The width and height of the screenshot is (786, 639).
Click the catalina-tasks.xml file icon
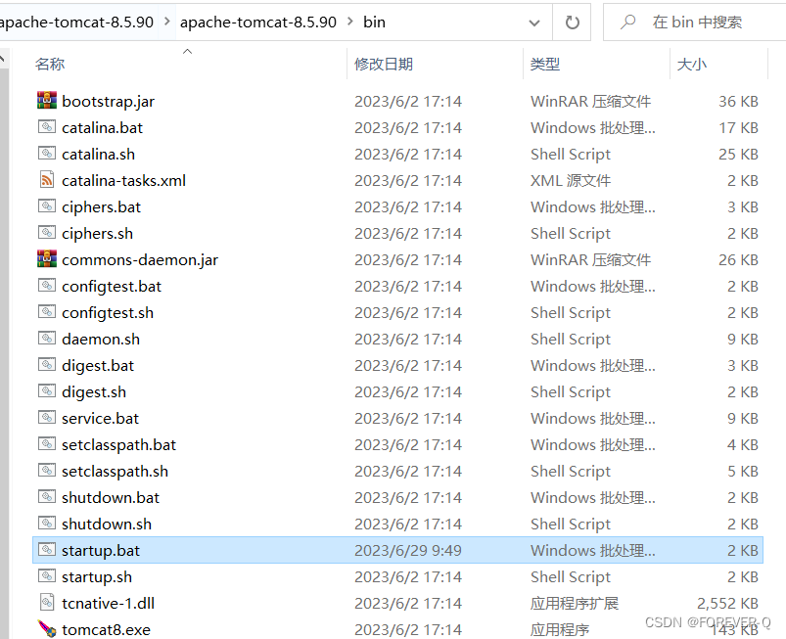pos(47,180)
